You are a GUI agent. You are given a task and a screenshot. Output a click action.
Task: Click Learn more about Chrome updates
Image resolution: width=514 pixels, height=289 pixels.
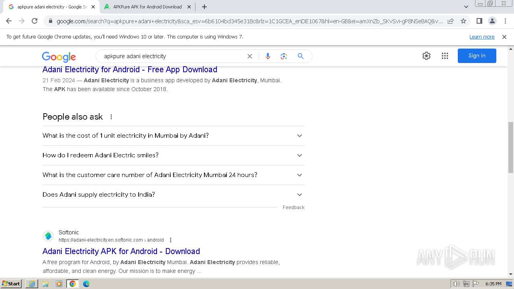point(482,37)
